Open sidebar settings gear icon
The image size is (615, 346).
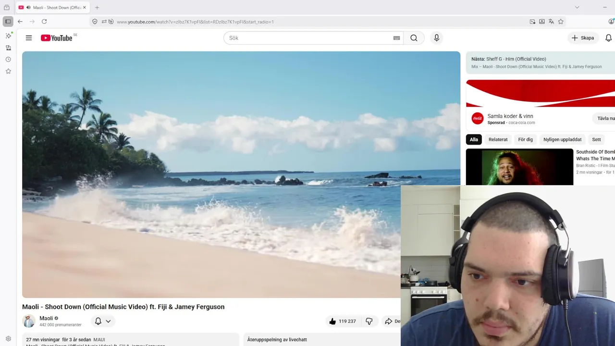pos(8,339)
